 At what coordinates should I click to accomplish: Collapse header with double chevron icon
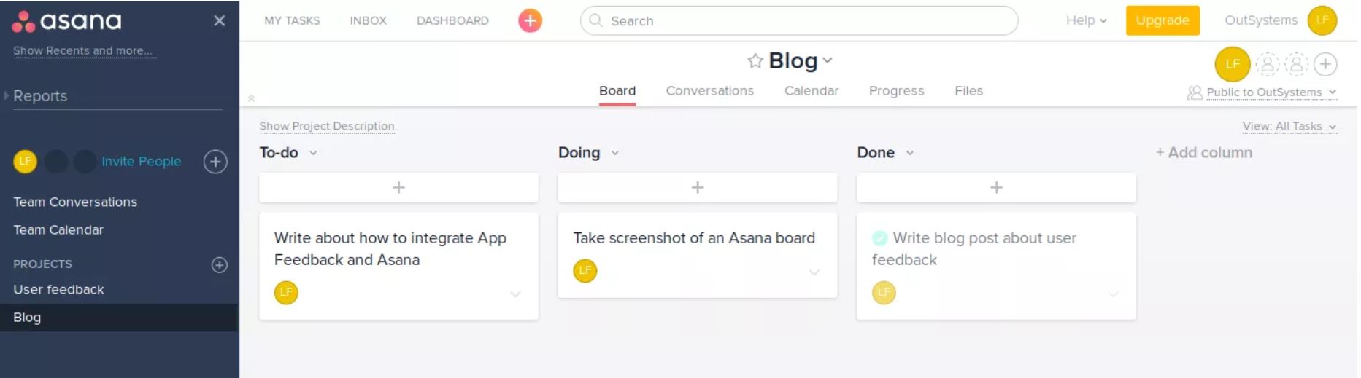click(x=251, y=98)
